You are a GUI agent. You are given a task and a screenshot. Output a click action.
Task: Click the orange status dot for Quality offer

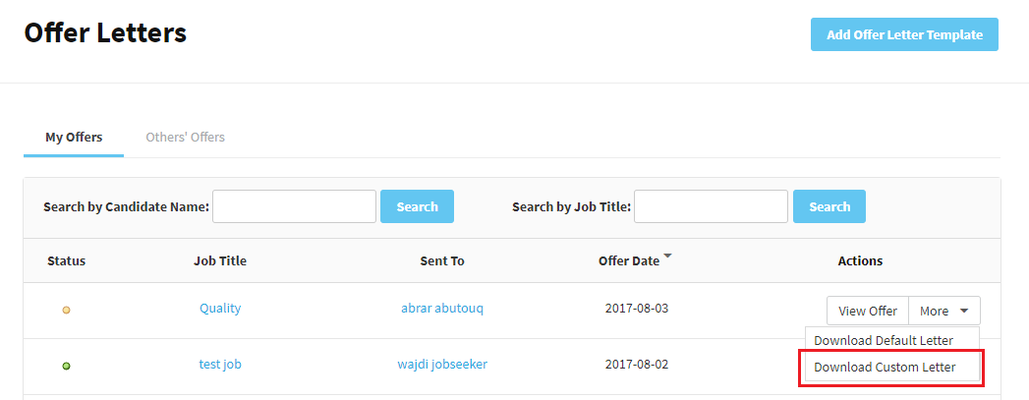tap(66, 311)
